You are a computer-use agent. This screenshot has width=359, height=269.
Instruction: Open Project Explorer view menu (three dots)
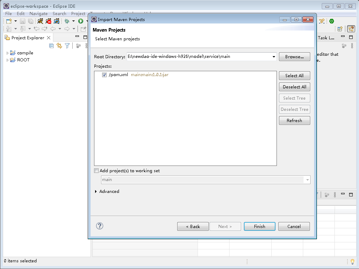[86, 46]
